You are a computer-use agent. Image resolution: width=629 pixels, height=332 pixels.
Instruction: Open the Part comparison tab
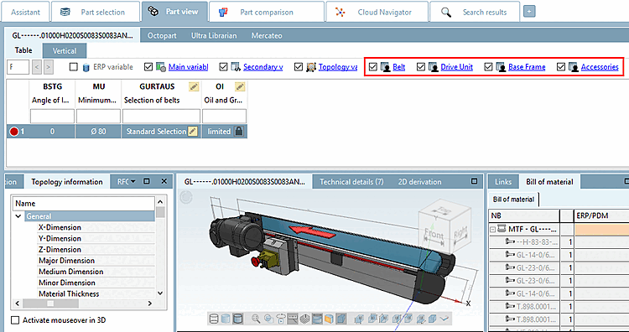(266, 12)
